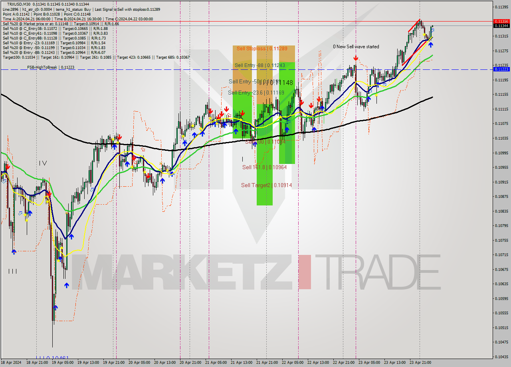Select the blue 0.11223 price tag
This screenshot has height=367, width=511.
pyautogui.click(x=501, y=69)
